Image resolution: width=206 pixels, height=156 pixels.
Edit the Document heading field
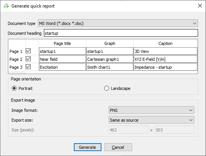click(121, 33)
